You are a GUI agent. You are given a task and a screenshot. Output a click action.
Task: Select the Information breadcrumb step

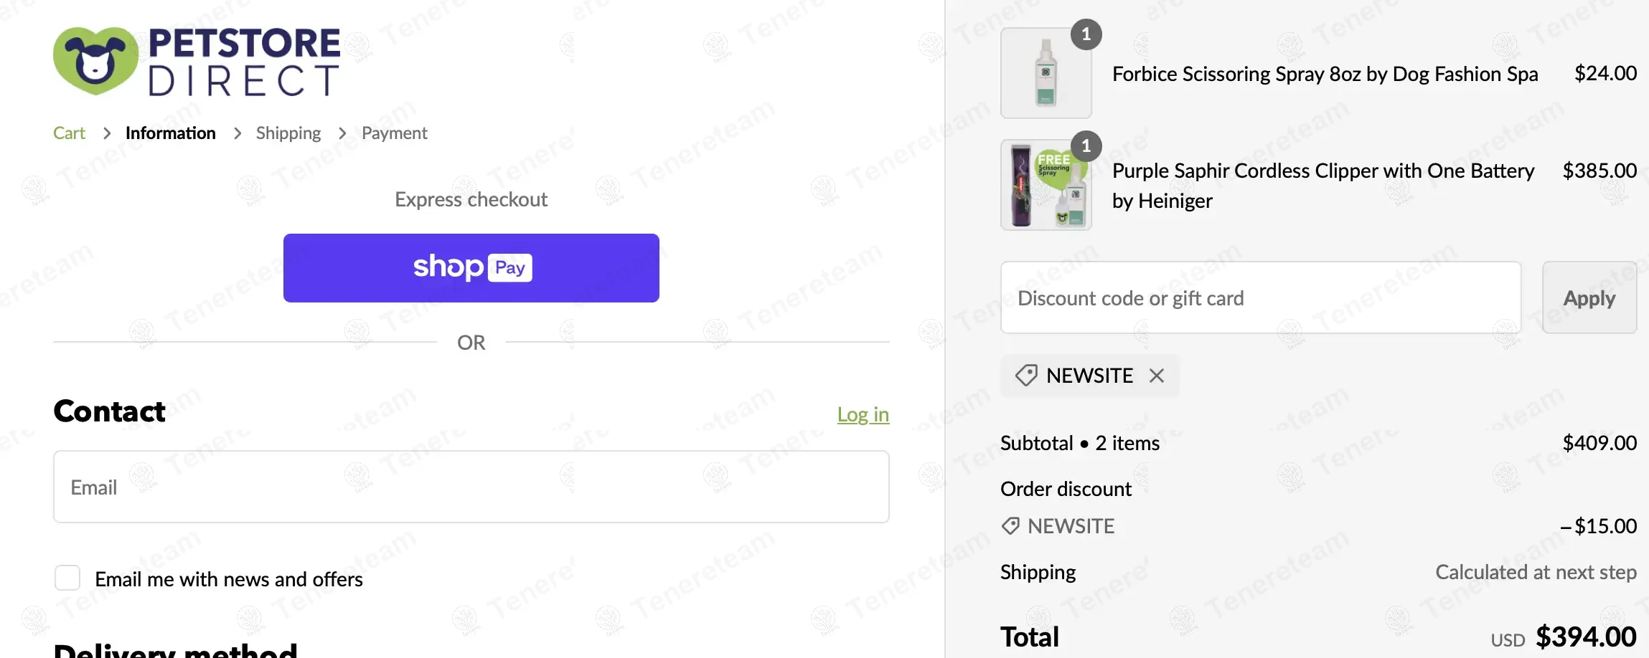pyautogui.click(x=170, y=133)
